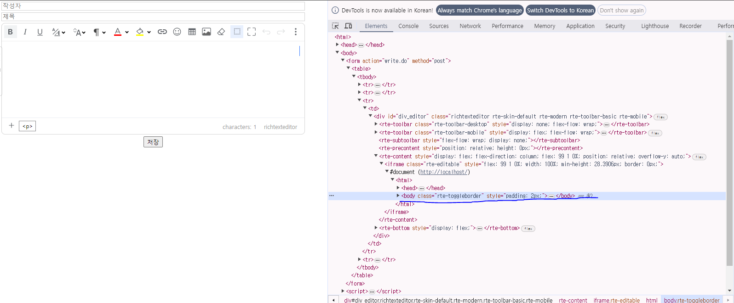Click the 저장 save button
The height and width of the screenshot is (303, 734).
153,142
